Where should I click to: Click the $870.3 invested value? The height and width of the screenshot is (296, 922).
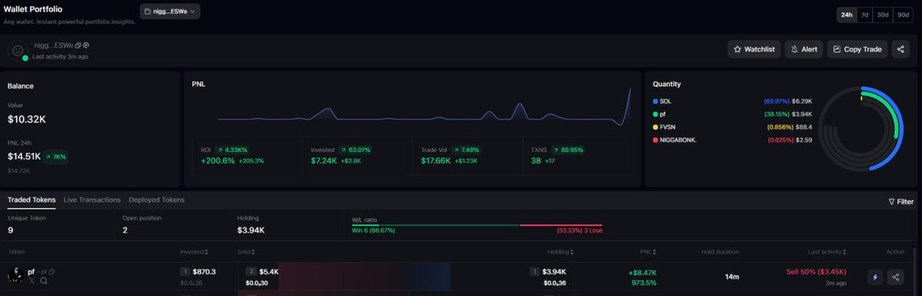[204, 272]
